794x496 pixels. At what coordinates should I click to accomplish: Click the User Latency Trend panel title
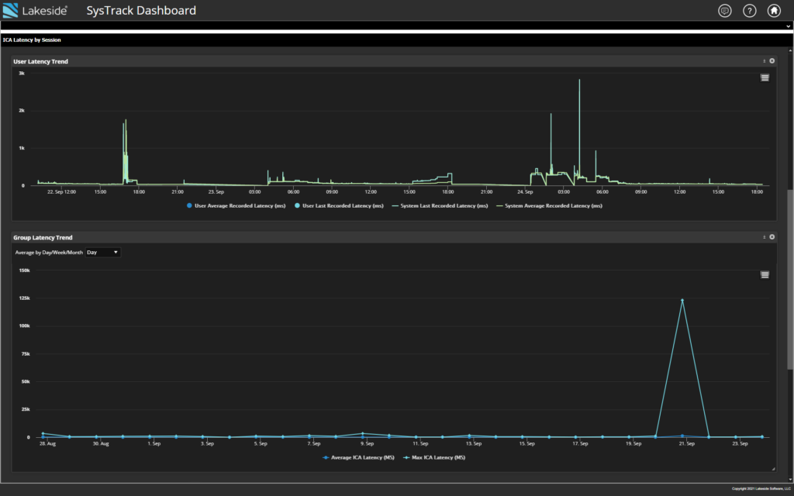[x=40, y=62]
